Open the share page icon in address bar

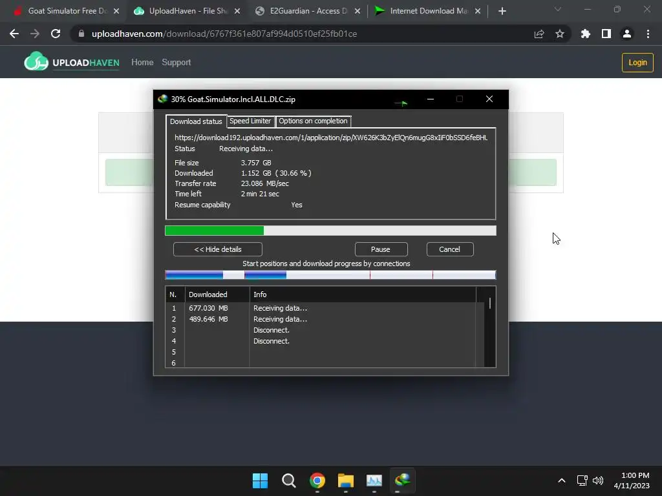[539, 34]
